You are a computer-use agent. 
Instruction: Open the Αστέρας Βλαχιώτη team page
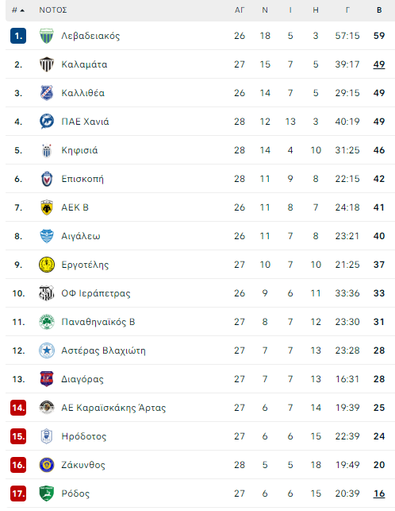(103, 350)
